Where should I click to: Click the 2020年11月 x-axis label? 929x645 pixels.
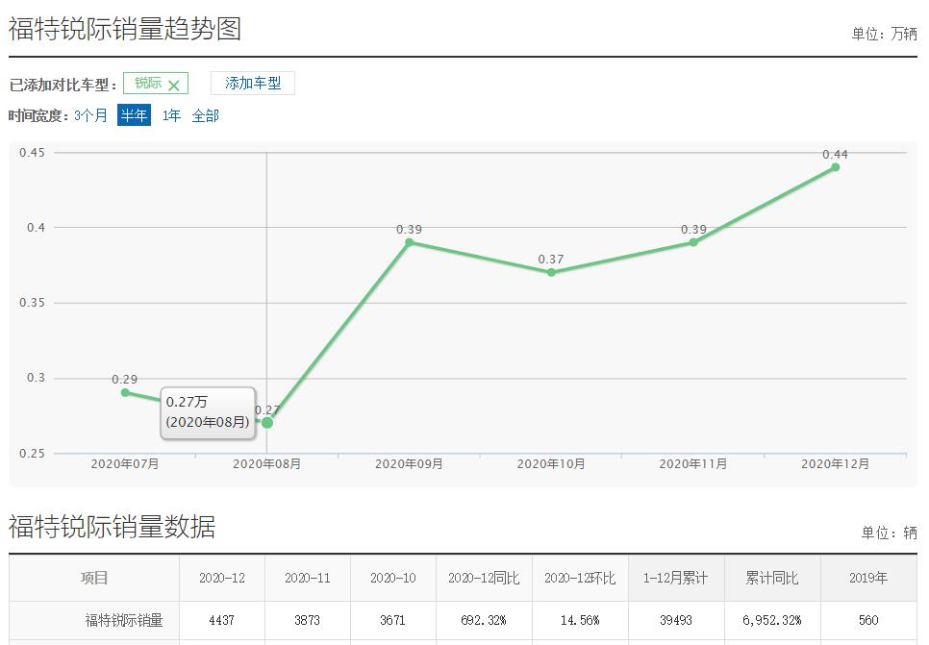693,463
